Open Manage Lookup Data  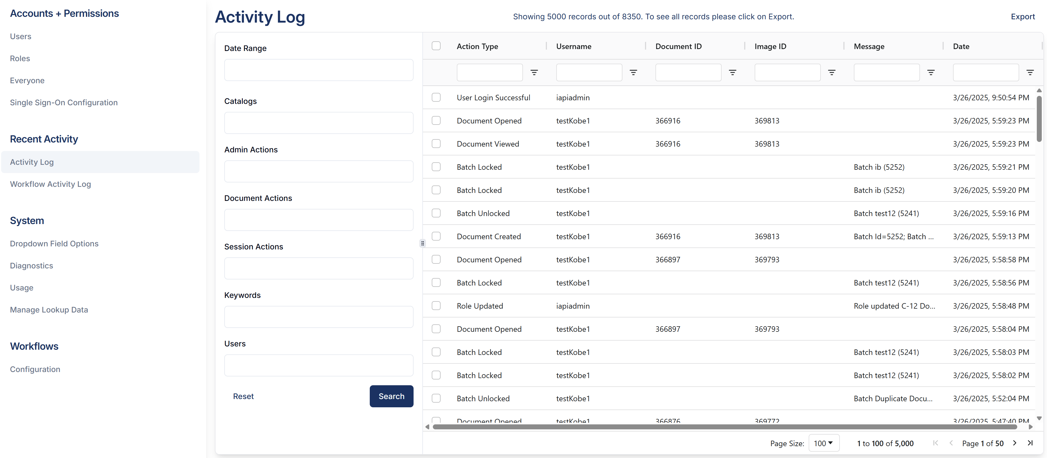(x=49, y=310)
